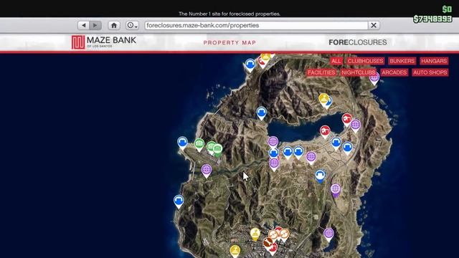The height and width of the screenshot is (258, 459).
Task: Select the blue bunker marker below the south-shore red clubhouse
Action: coord(336,143)
